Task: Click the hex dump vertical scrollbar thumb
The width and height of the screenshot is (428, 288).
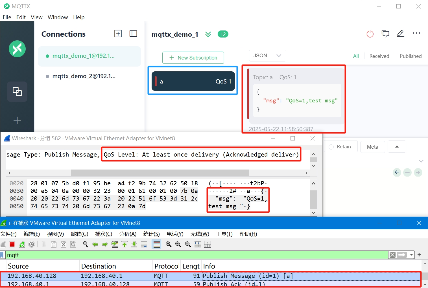Action: (x=313, y=199)
